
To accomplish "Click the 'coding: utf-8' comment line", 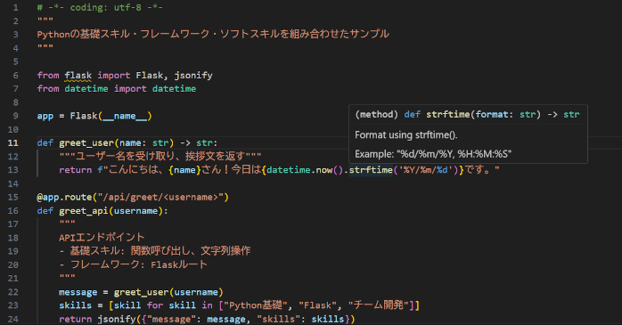I will point(100,7).
